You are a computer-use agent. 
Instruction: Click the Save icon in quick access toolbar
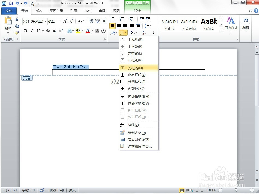coord(11,3)
